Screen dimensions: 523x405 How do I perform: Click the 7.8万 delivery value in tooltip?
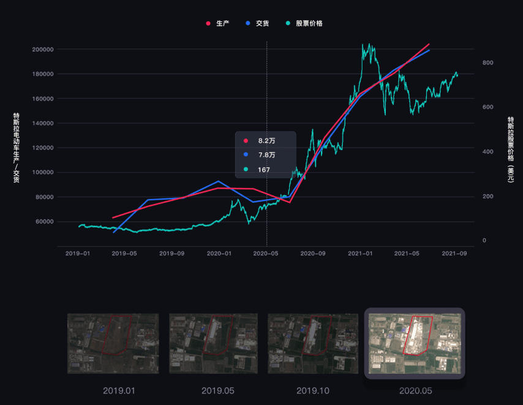pyautogui.click(x=266, y=155)
